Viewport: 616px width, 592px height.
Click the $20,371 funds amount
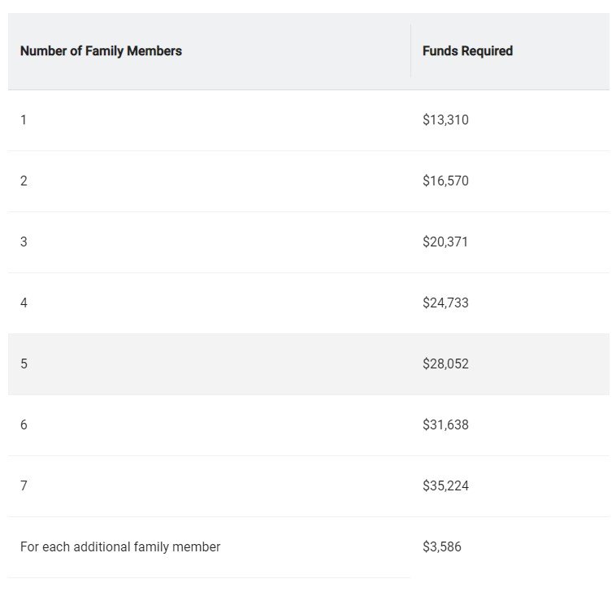click(445, 242)
